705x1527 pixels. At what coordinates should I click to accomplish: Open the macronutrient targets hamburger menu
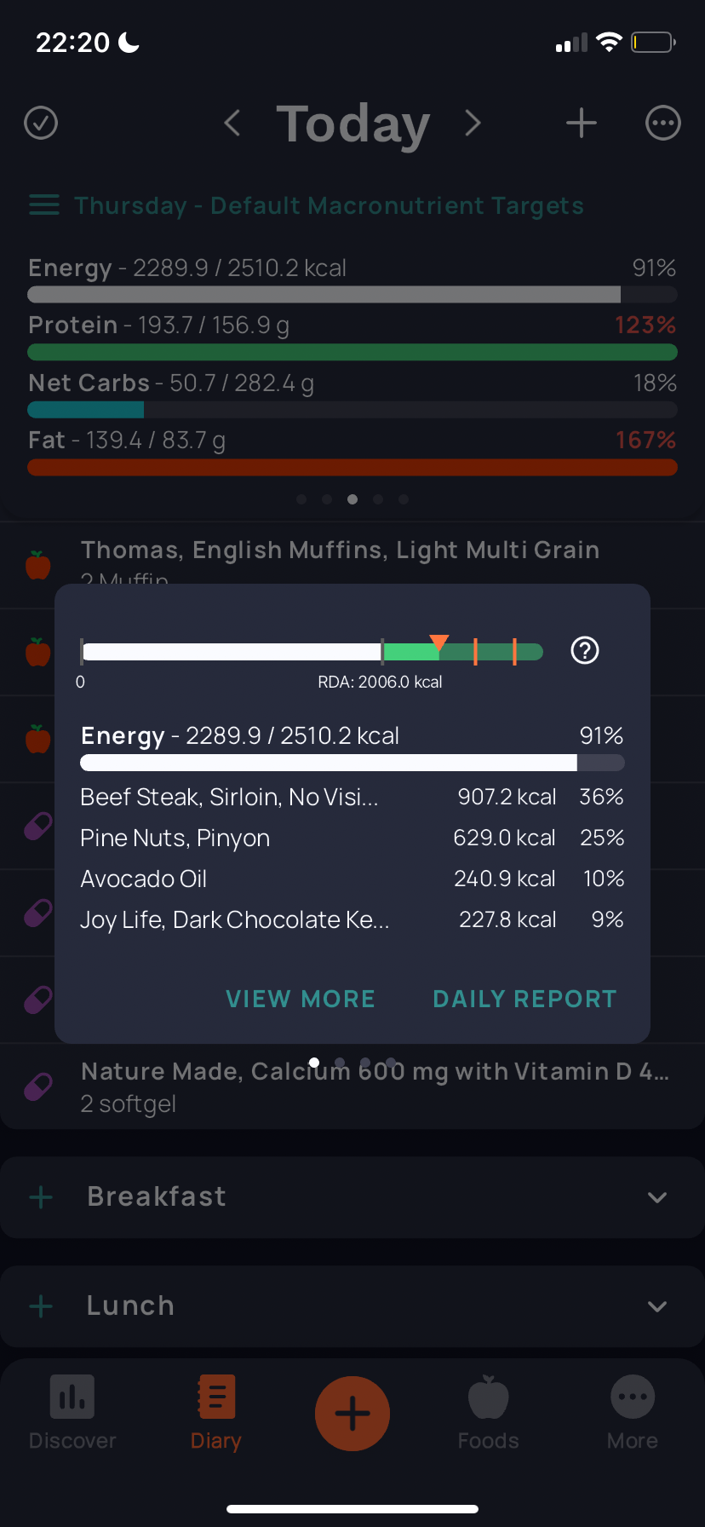point(44,205)
